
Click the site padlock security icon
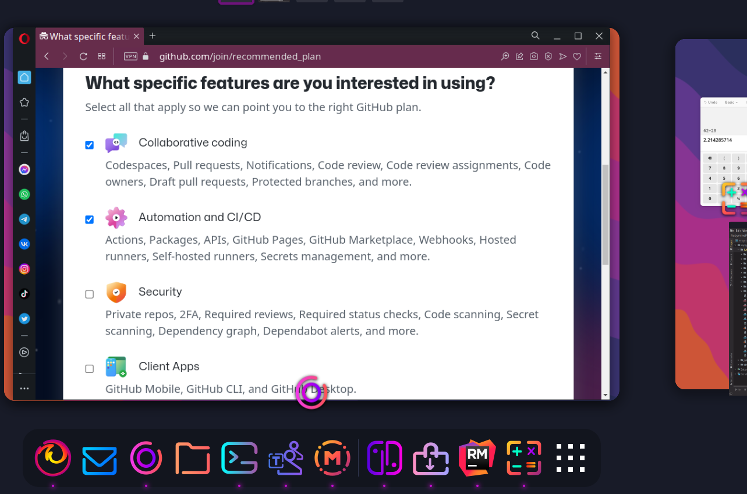[146, 56]
